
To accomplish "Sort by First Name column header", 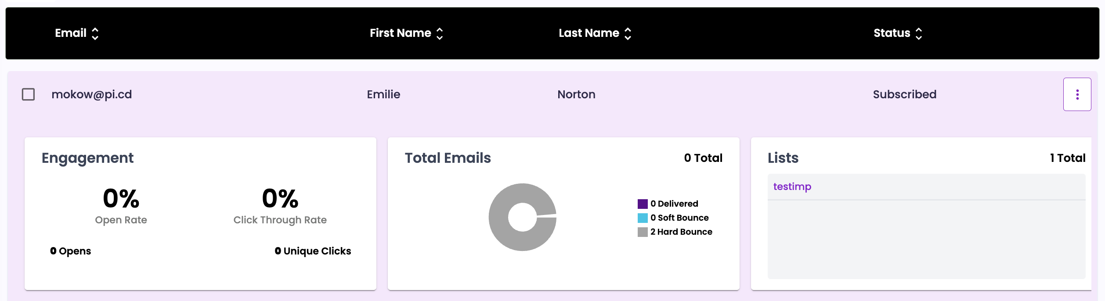I will pyautogui.click(x=400, y=33).
